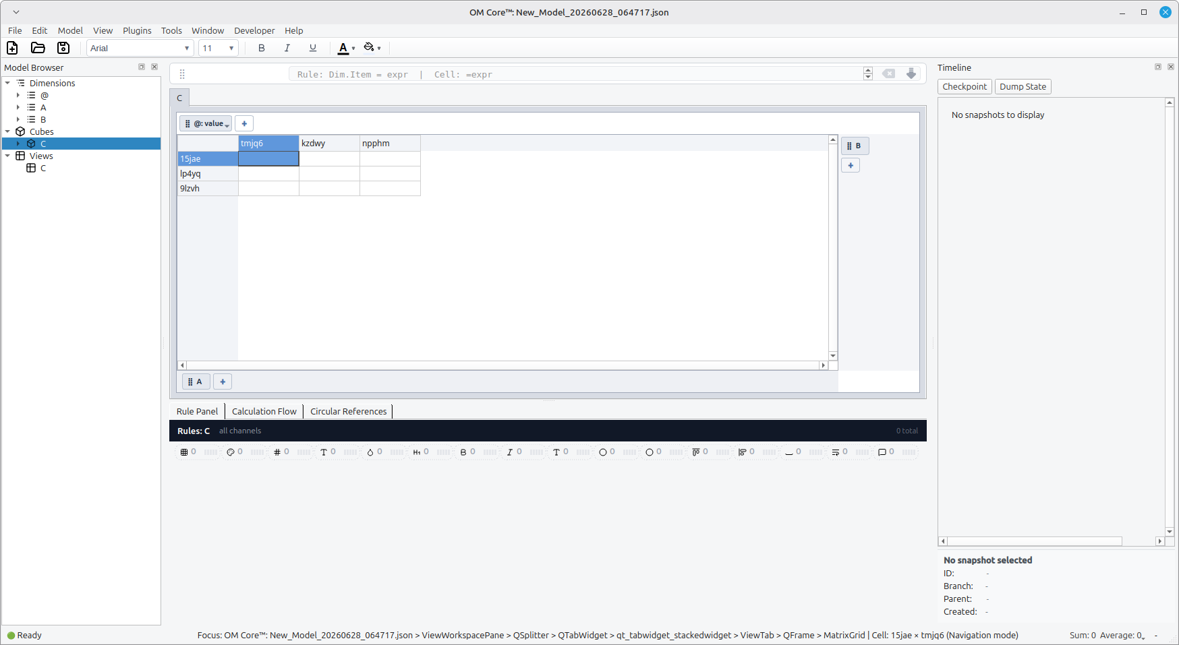Collapse the Views tree node
Image resolution: width=1179 pixels, height=645 pixels.
coord(8,156)
